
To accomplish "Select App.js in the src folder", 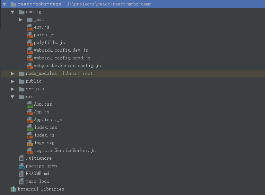I will pyautogui.click(x=41, y=112).
